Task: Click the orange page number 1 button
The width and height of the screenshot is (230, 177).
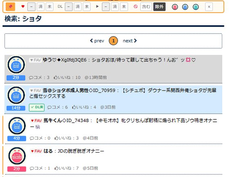Action: coord(113,41)
